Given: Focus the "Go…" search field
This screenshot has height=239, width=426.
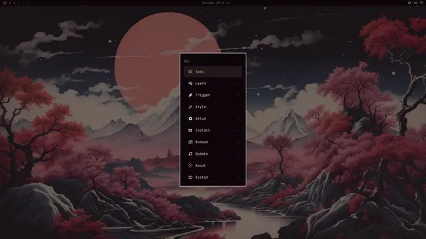Looking at the screenshot, I should tap(213, 61).
